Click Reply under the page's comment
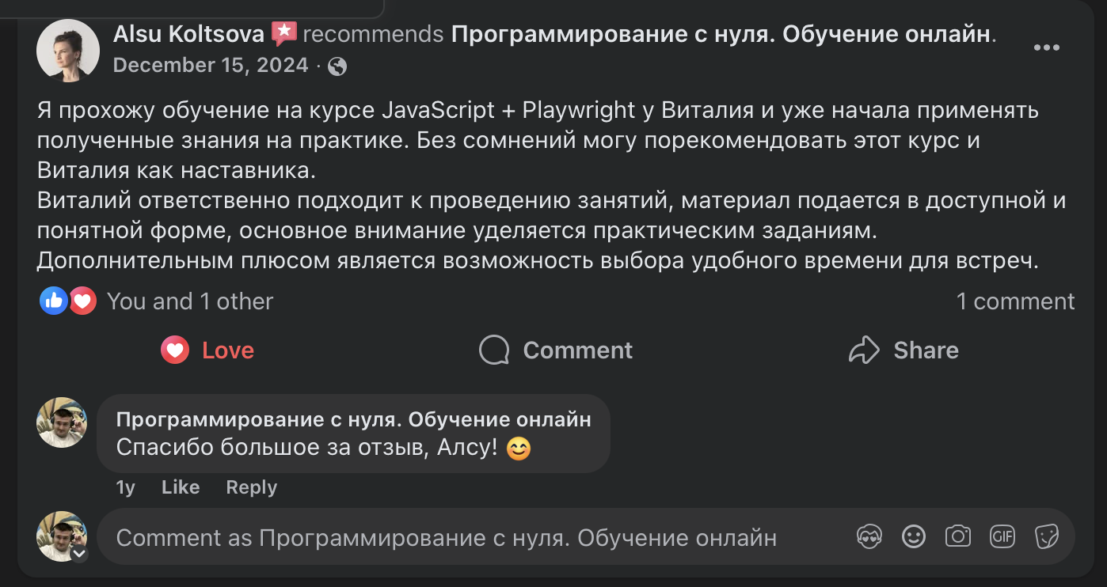The width and height of the screenshot is (1107, 587). coord(251,487)
